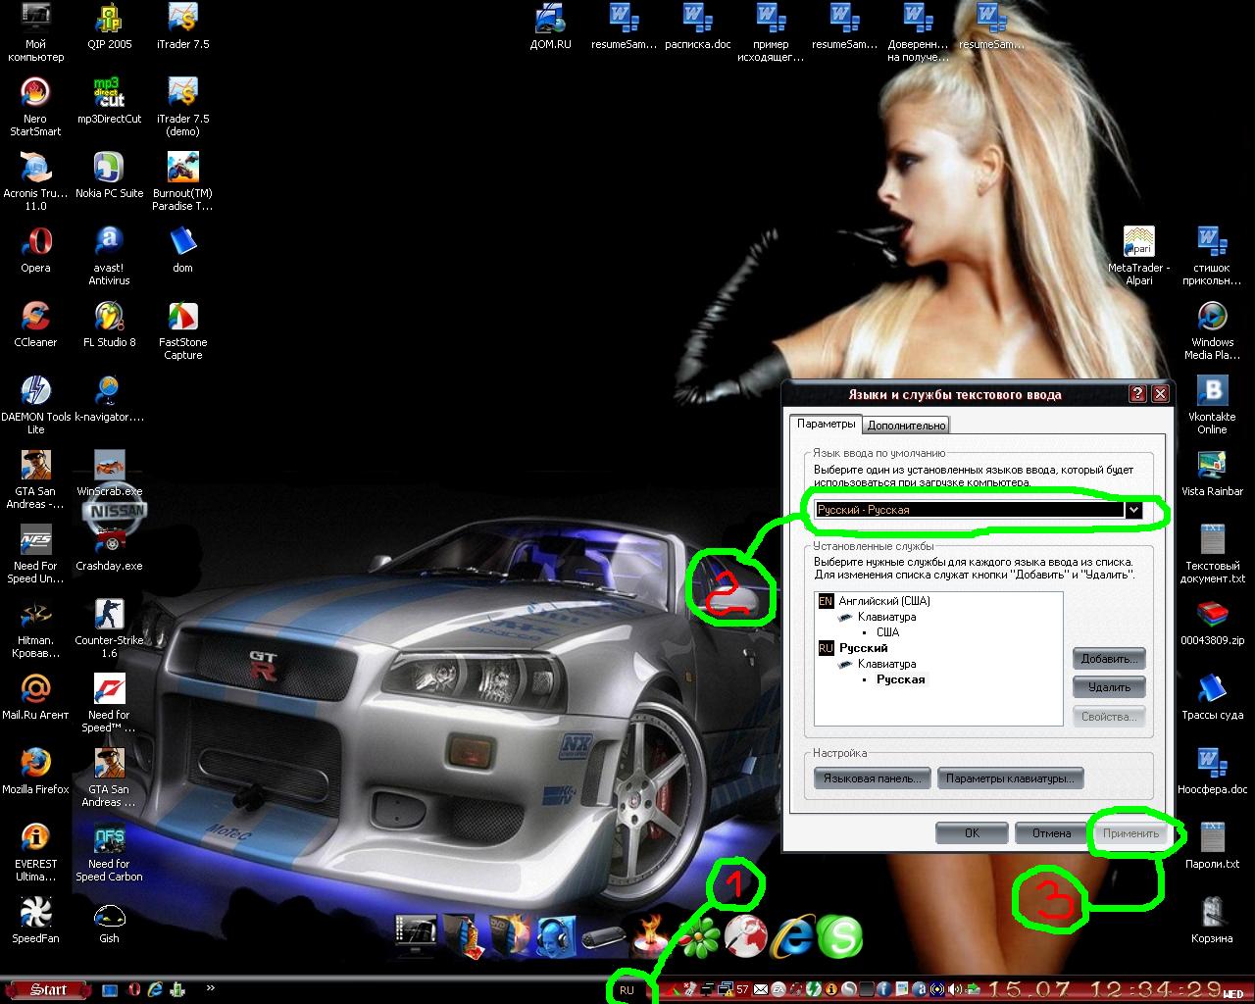
Task: Open the Opera browser desktop icon
Action: point(35,242)
